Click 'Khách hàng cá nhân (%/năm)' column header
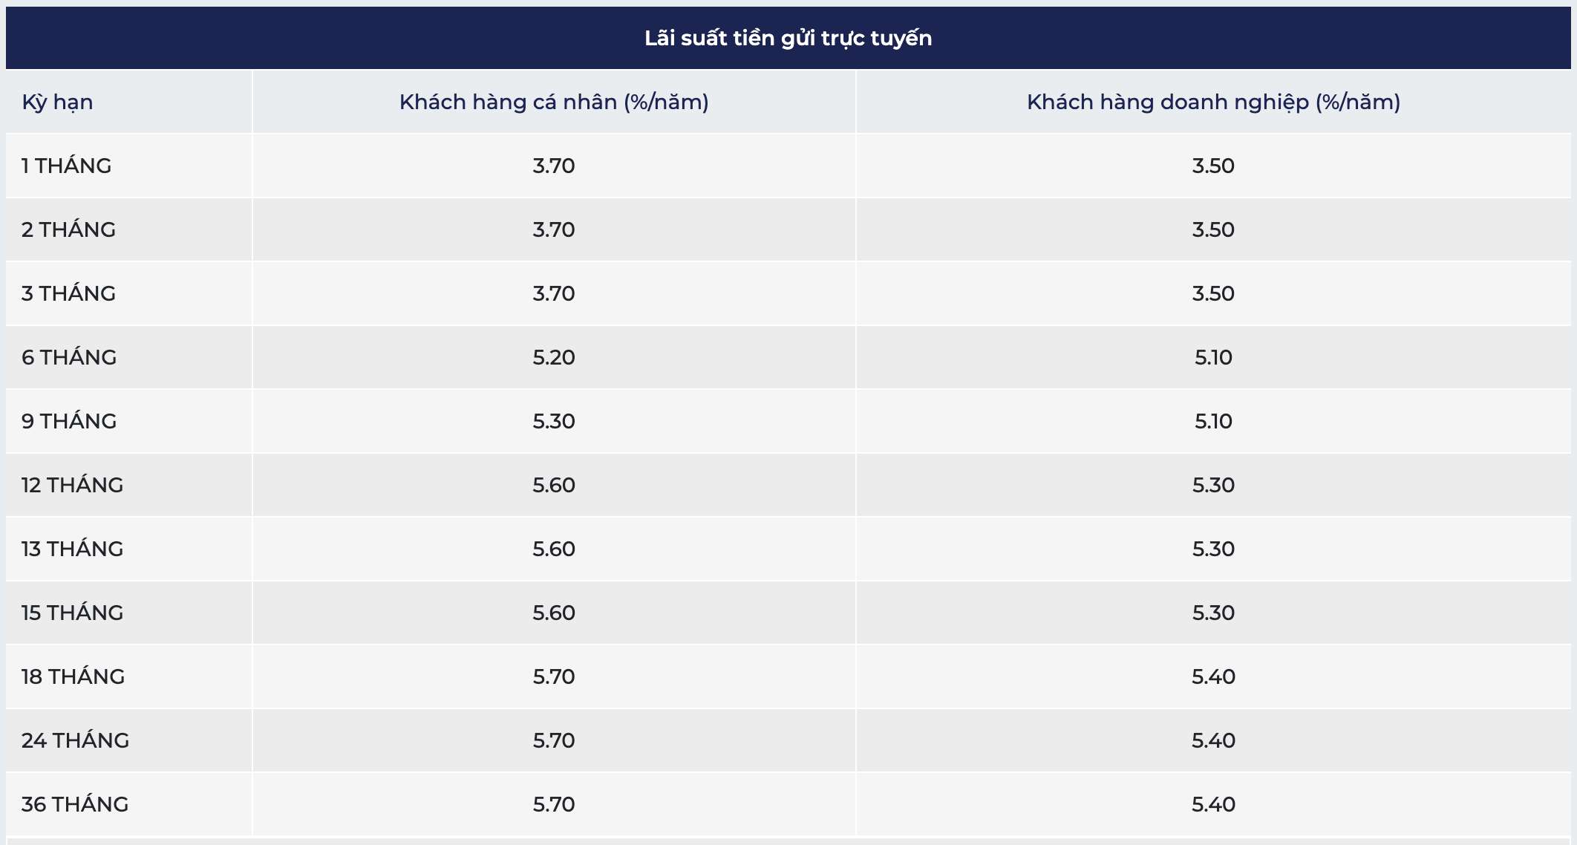This screenshot has height=845, width=1577. coord(554,102)
